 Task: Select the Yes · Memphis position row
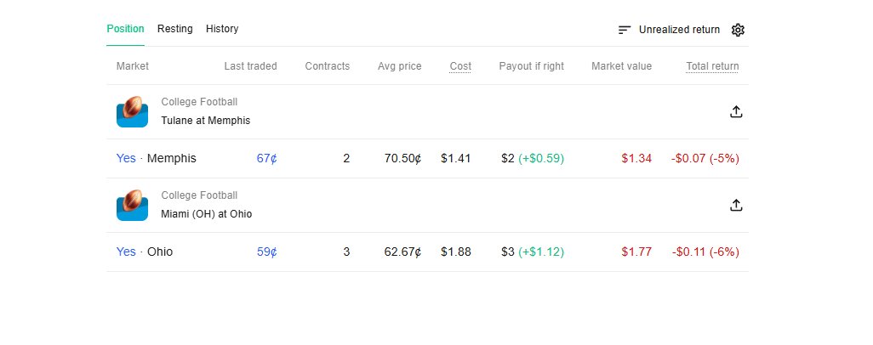point(428,159)
